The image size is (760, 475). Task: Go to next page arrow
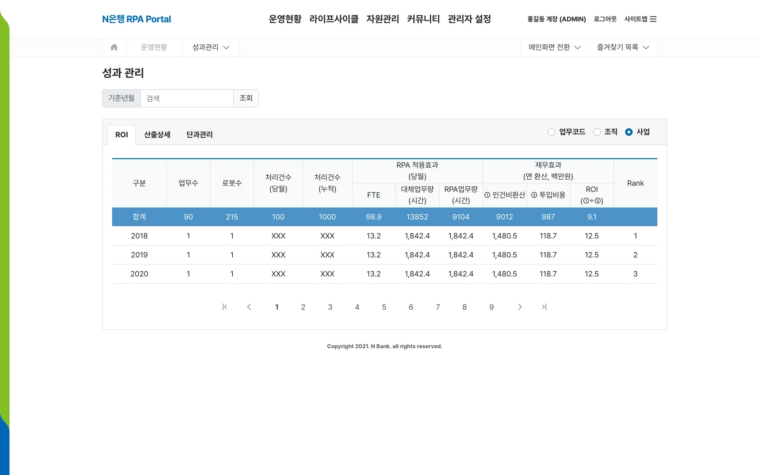[520, 307]
